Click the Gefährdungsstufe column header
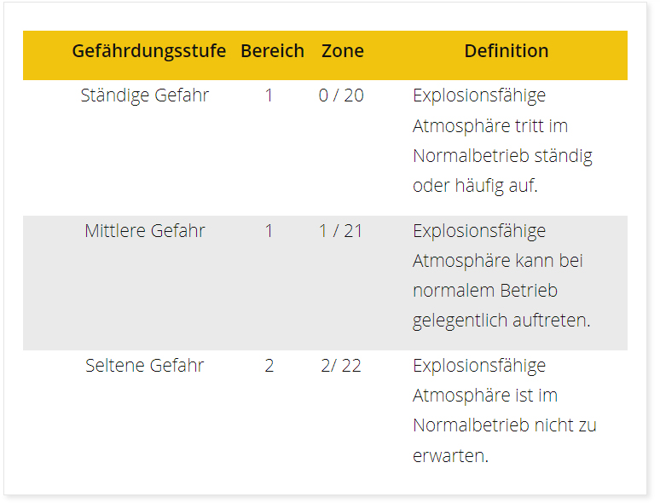660x503 pixels. click(149, 51)
